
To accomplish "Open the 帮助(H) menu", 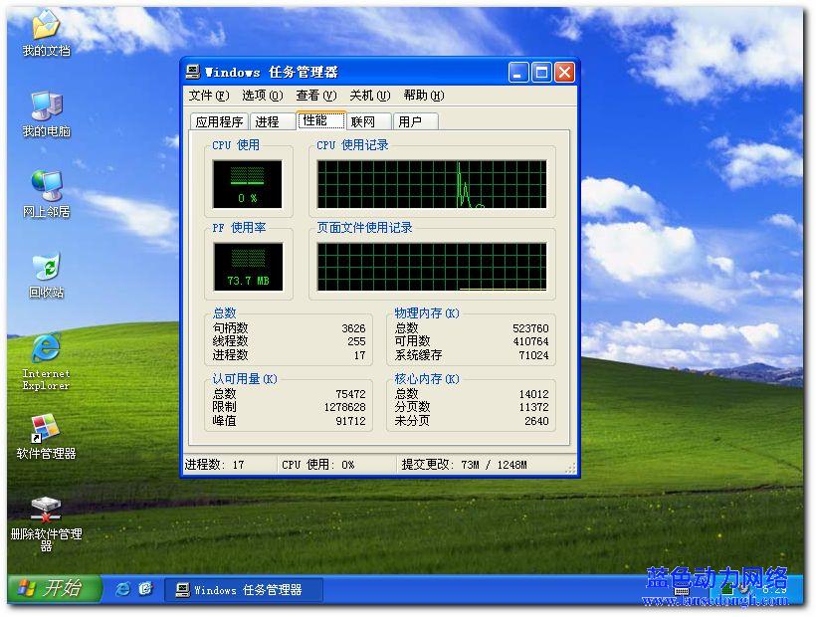I will pos(424,96).
